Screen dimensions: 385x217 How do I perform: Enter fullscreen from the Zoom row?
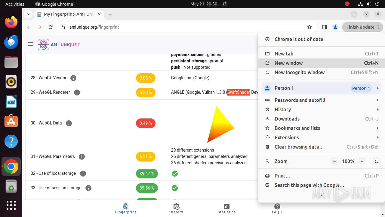pos(377,162)
